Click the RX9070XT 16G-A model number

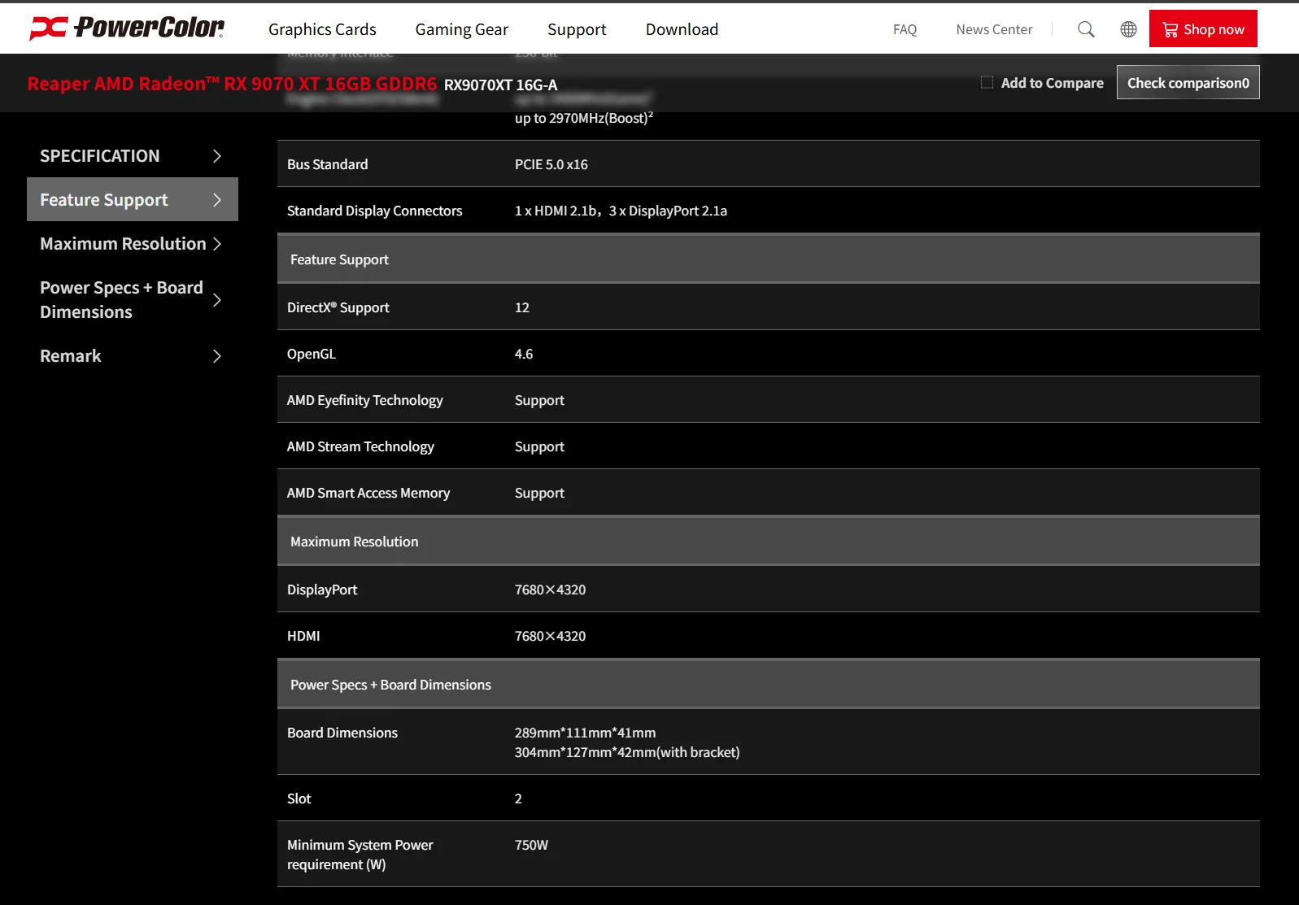point(501,85)
